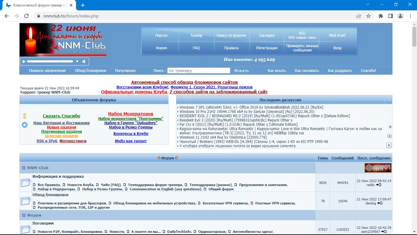Open Бесплатные VPN сервисы subforum
Viewport: 417px width, 235px height.
point(225,203)
